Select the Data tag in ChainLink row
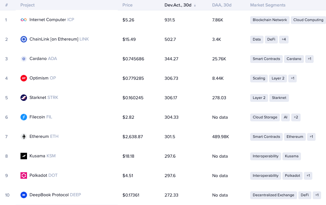 (257, 39)
